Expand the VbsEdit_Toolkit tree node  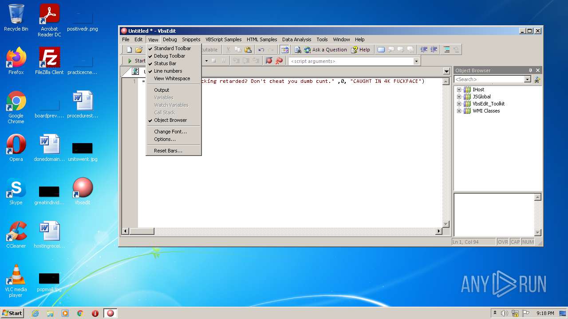(x=459, y=104)
